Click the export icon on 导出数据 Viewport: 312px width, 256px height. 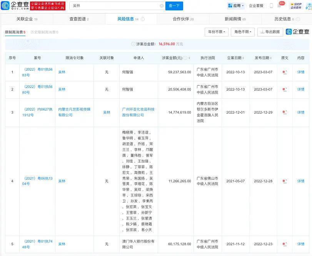(263, 32)
